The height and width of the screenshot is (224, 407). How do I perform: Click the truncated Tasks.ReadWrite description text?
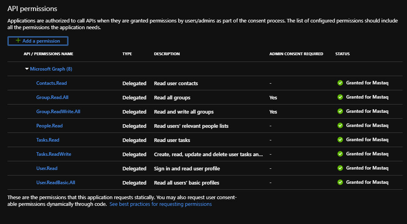[x=208, y=155]
